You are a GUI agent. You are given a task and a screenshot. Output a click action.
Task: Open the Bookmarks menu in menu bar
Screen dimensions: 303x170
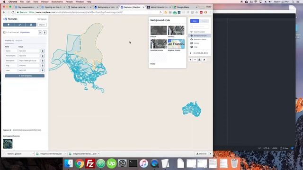57,2
